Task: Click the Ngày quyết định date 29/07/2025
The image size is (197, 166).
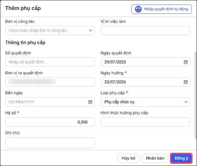Action: click(115, 62)
